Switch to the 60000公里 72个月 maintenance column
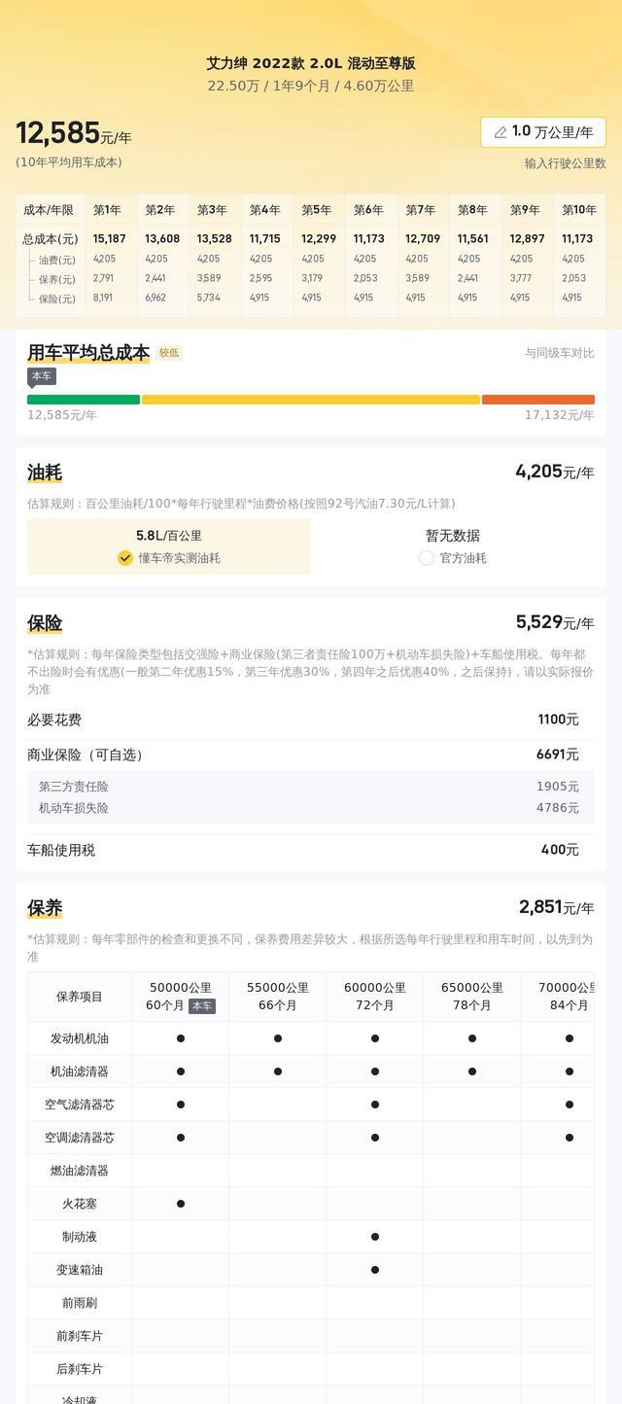The image size is (622, 1404). (375, 997)
